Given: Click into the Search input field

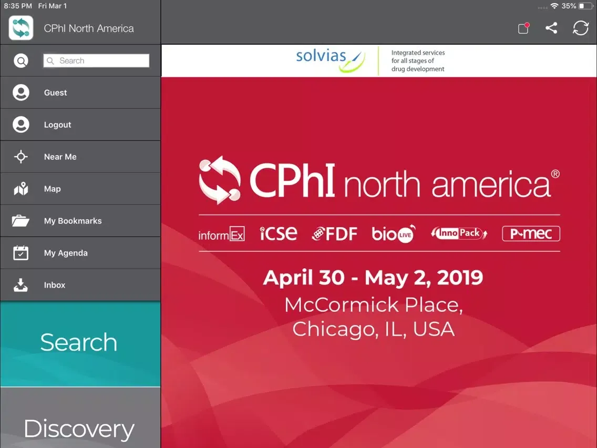Looking at the screenshot, I should point(96,60).
